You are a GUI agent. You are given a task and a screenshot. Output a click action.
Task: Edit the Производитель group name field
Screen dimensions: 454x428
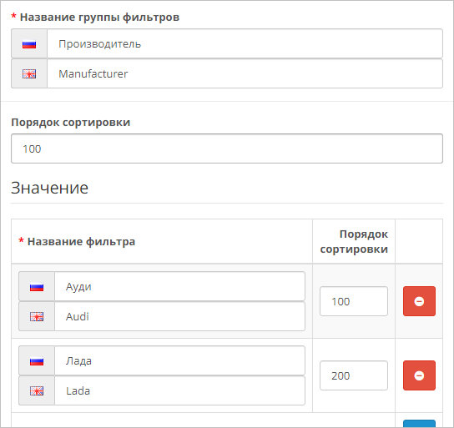click(x=245, y=43)
